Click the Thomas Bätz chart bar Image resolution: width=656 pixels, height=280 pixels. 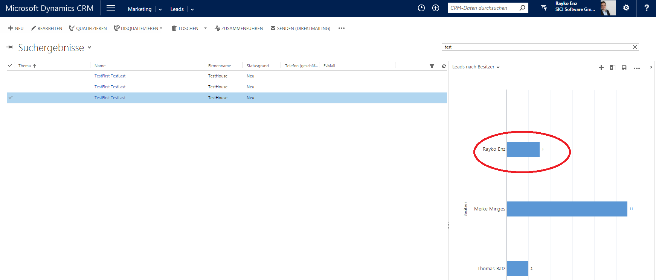tap(517, 269)
